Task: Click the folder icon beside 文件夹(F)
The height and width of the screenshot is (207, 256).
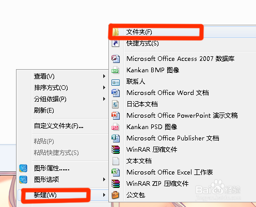Action: coord(116,32)
